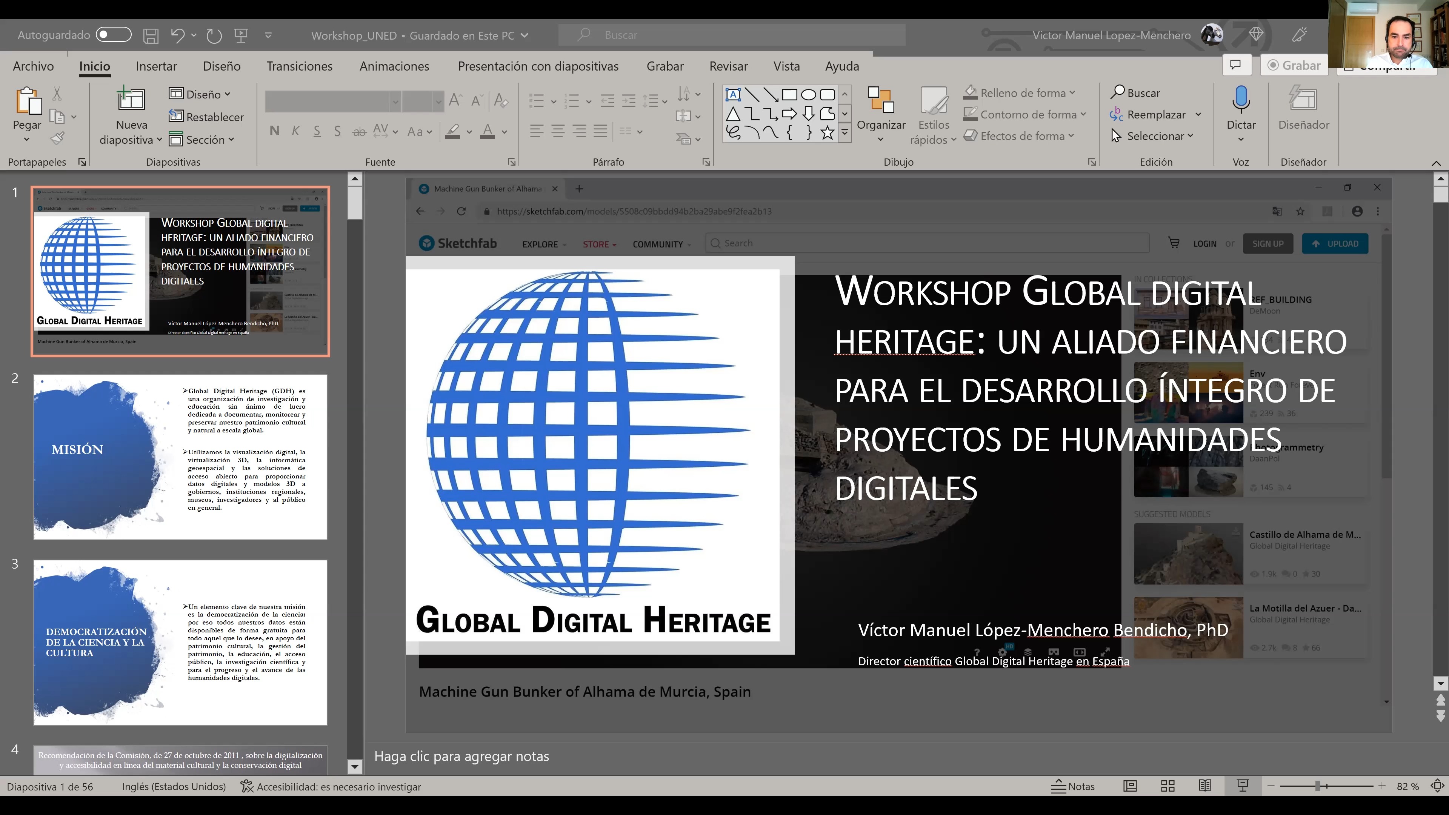Click the Undo arrow icon
1449x815 pixels.
pyautogui.click(x=177, y=35)
